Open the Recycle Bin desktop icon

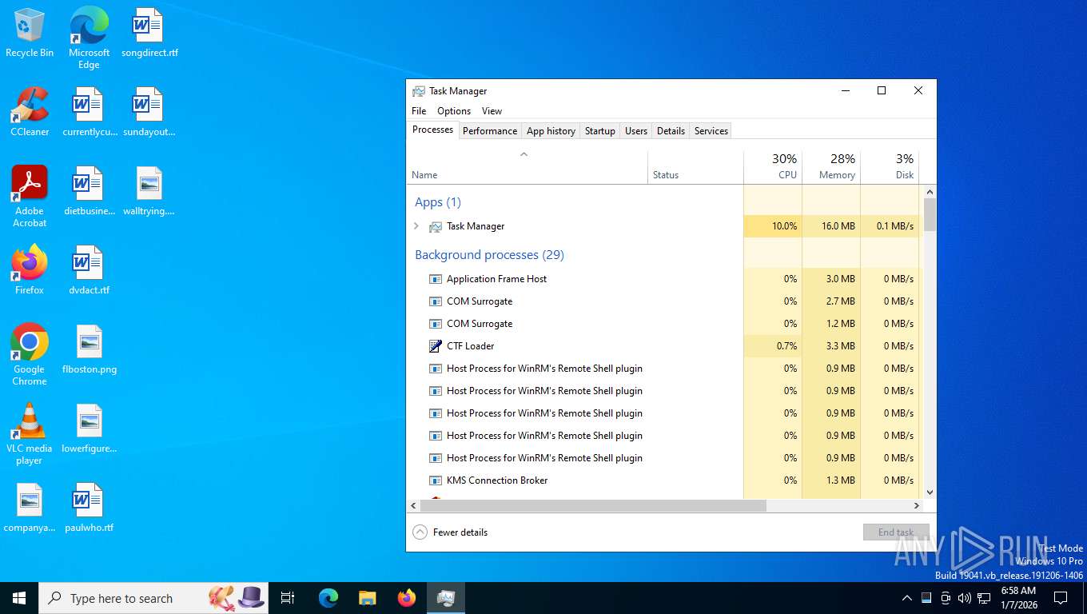[30, 33]
